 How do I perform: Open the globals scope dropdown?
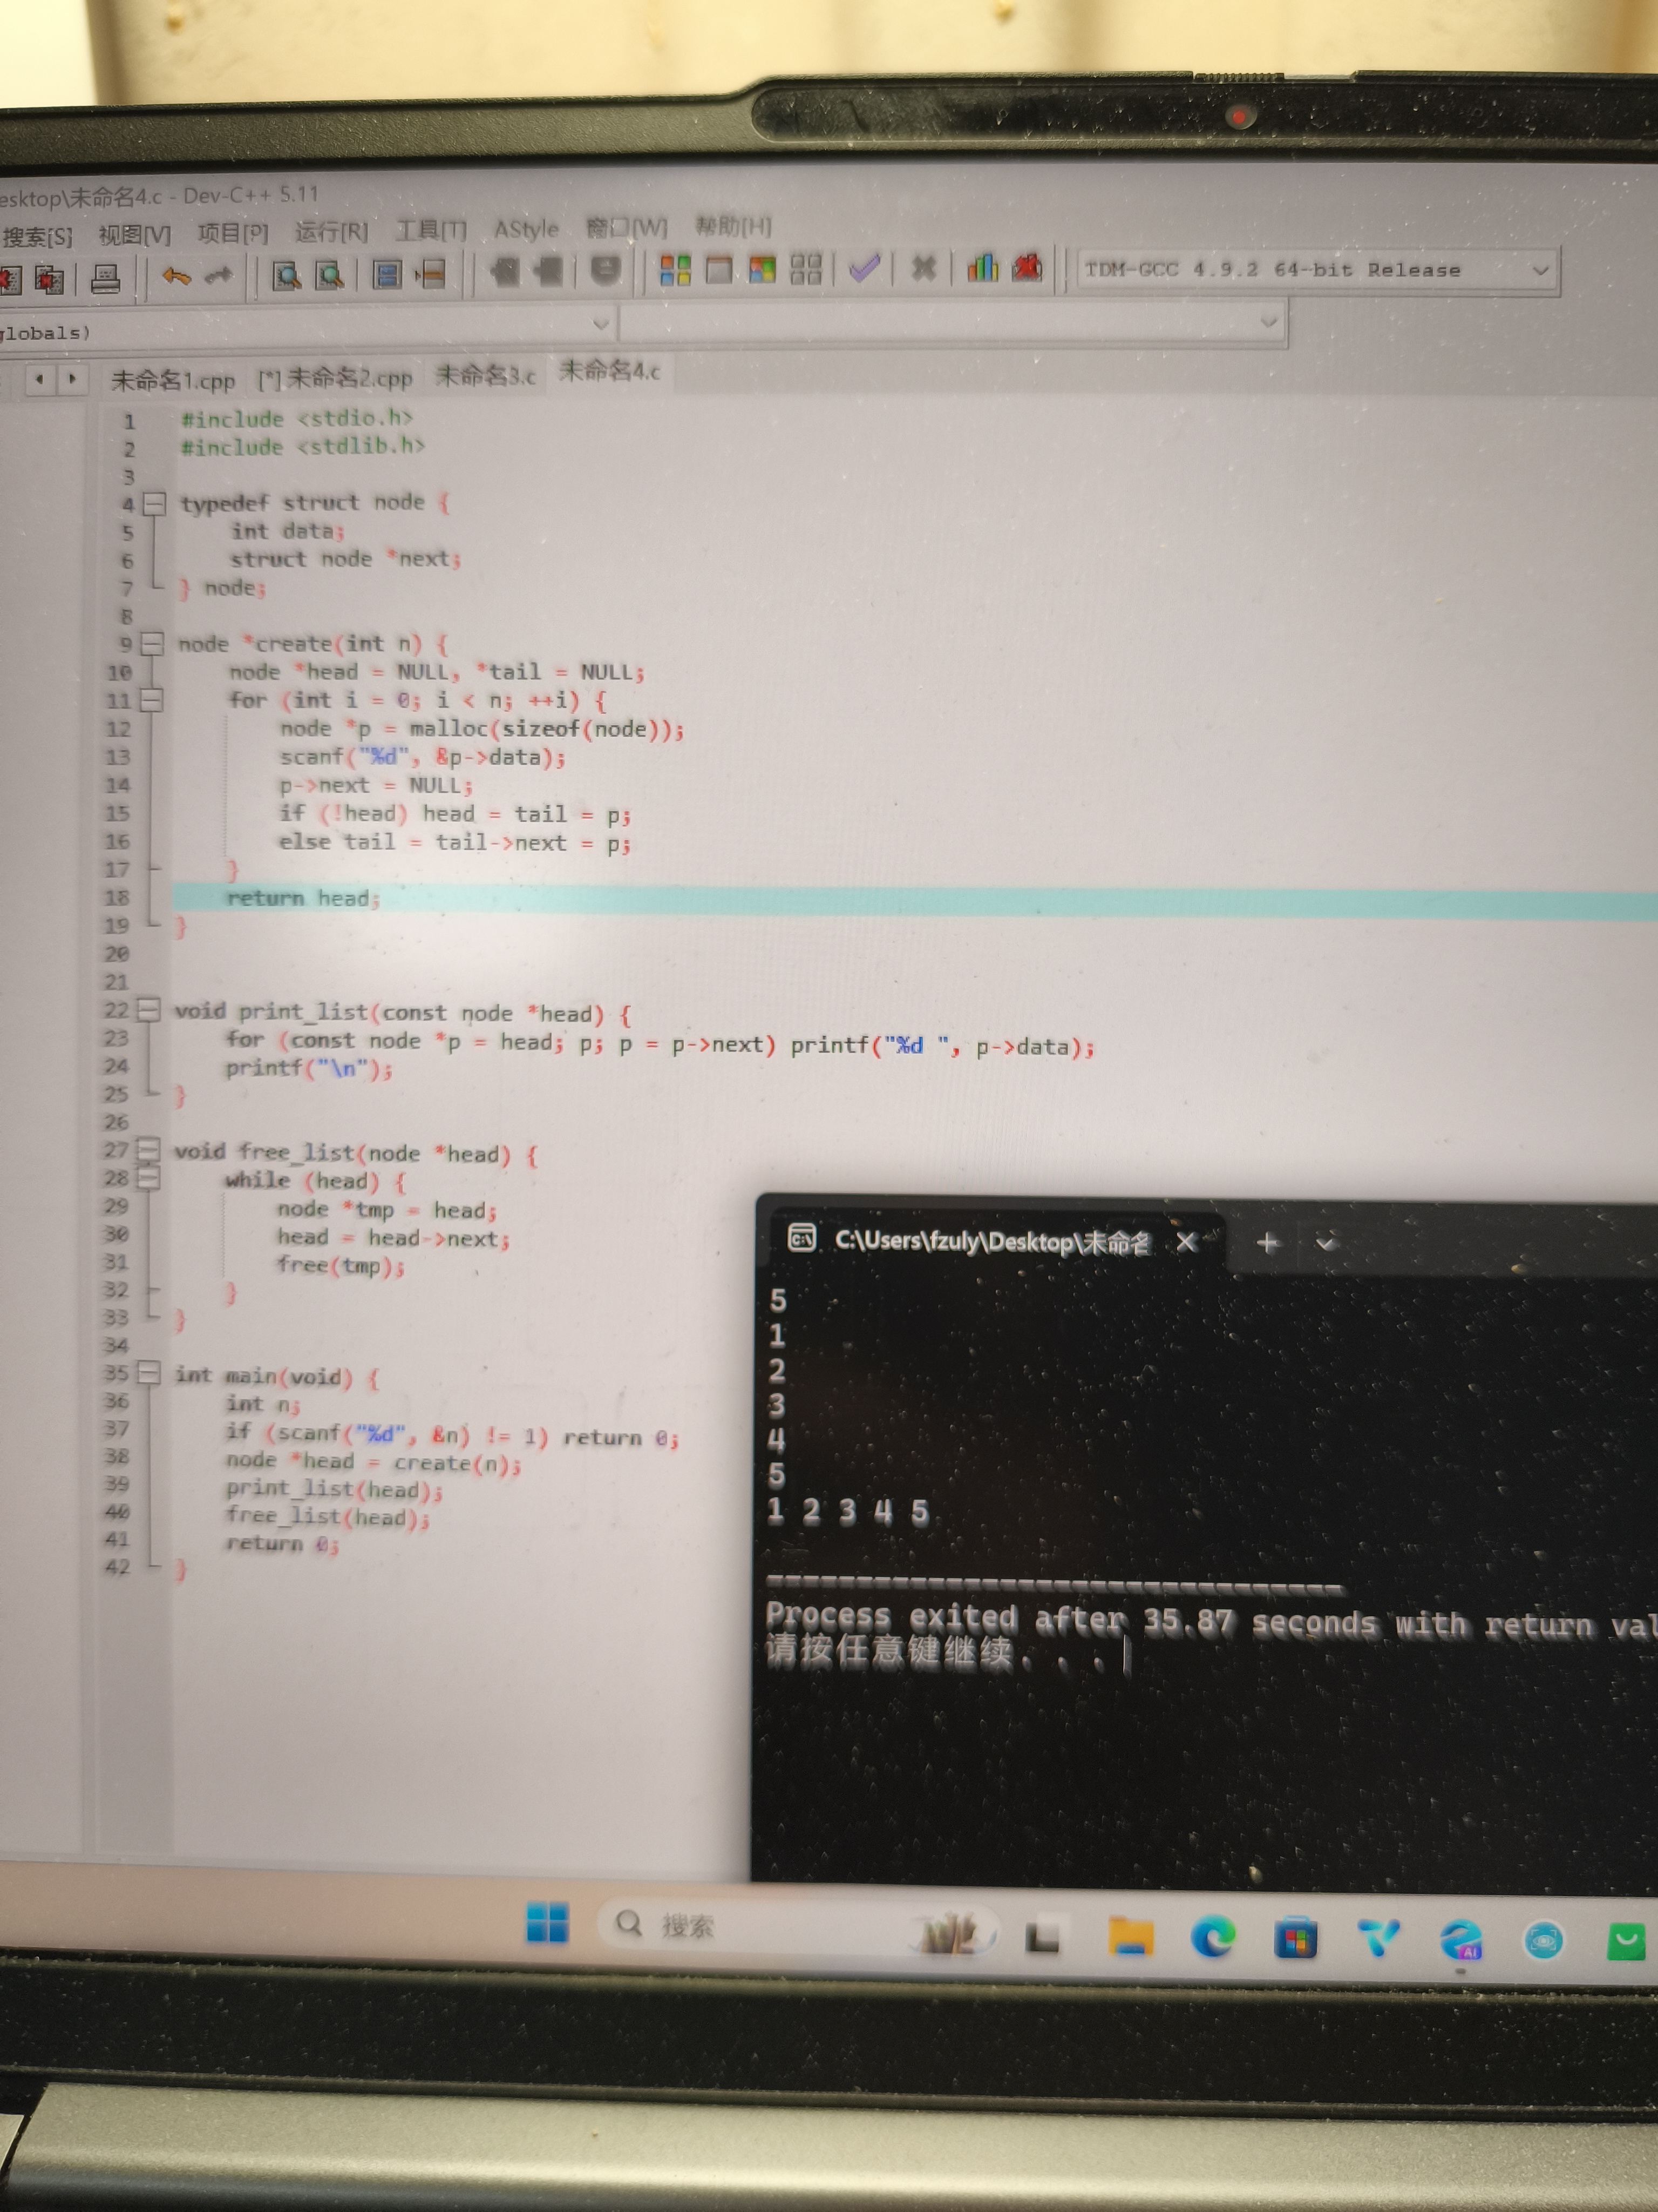click(601, 324)
